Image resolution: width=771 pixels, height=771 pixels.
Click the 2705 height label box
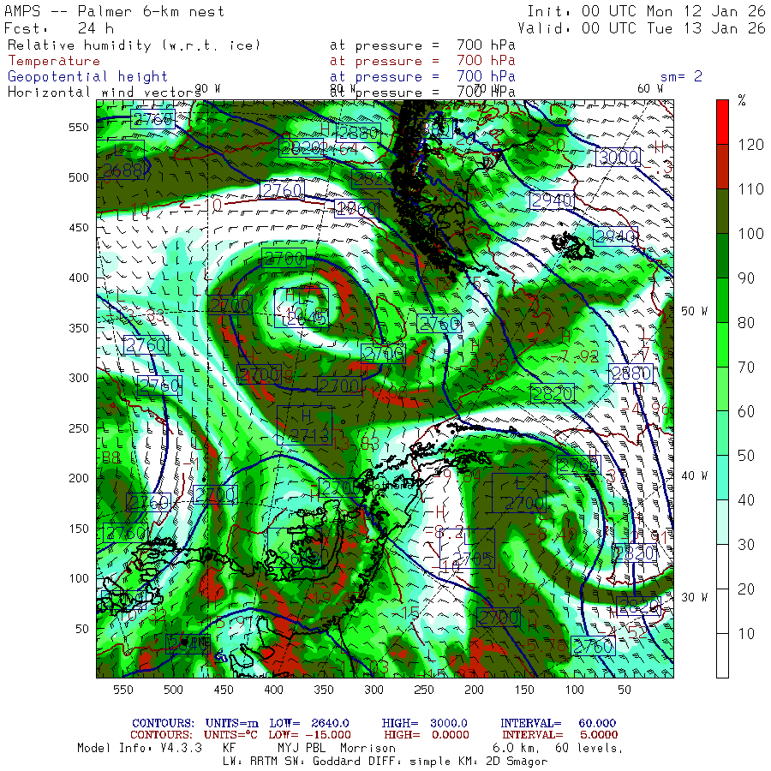pyautogui.click(x=468, y=548)
